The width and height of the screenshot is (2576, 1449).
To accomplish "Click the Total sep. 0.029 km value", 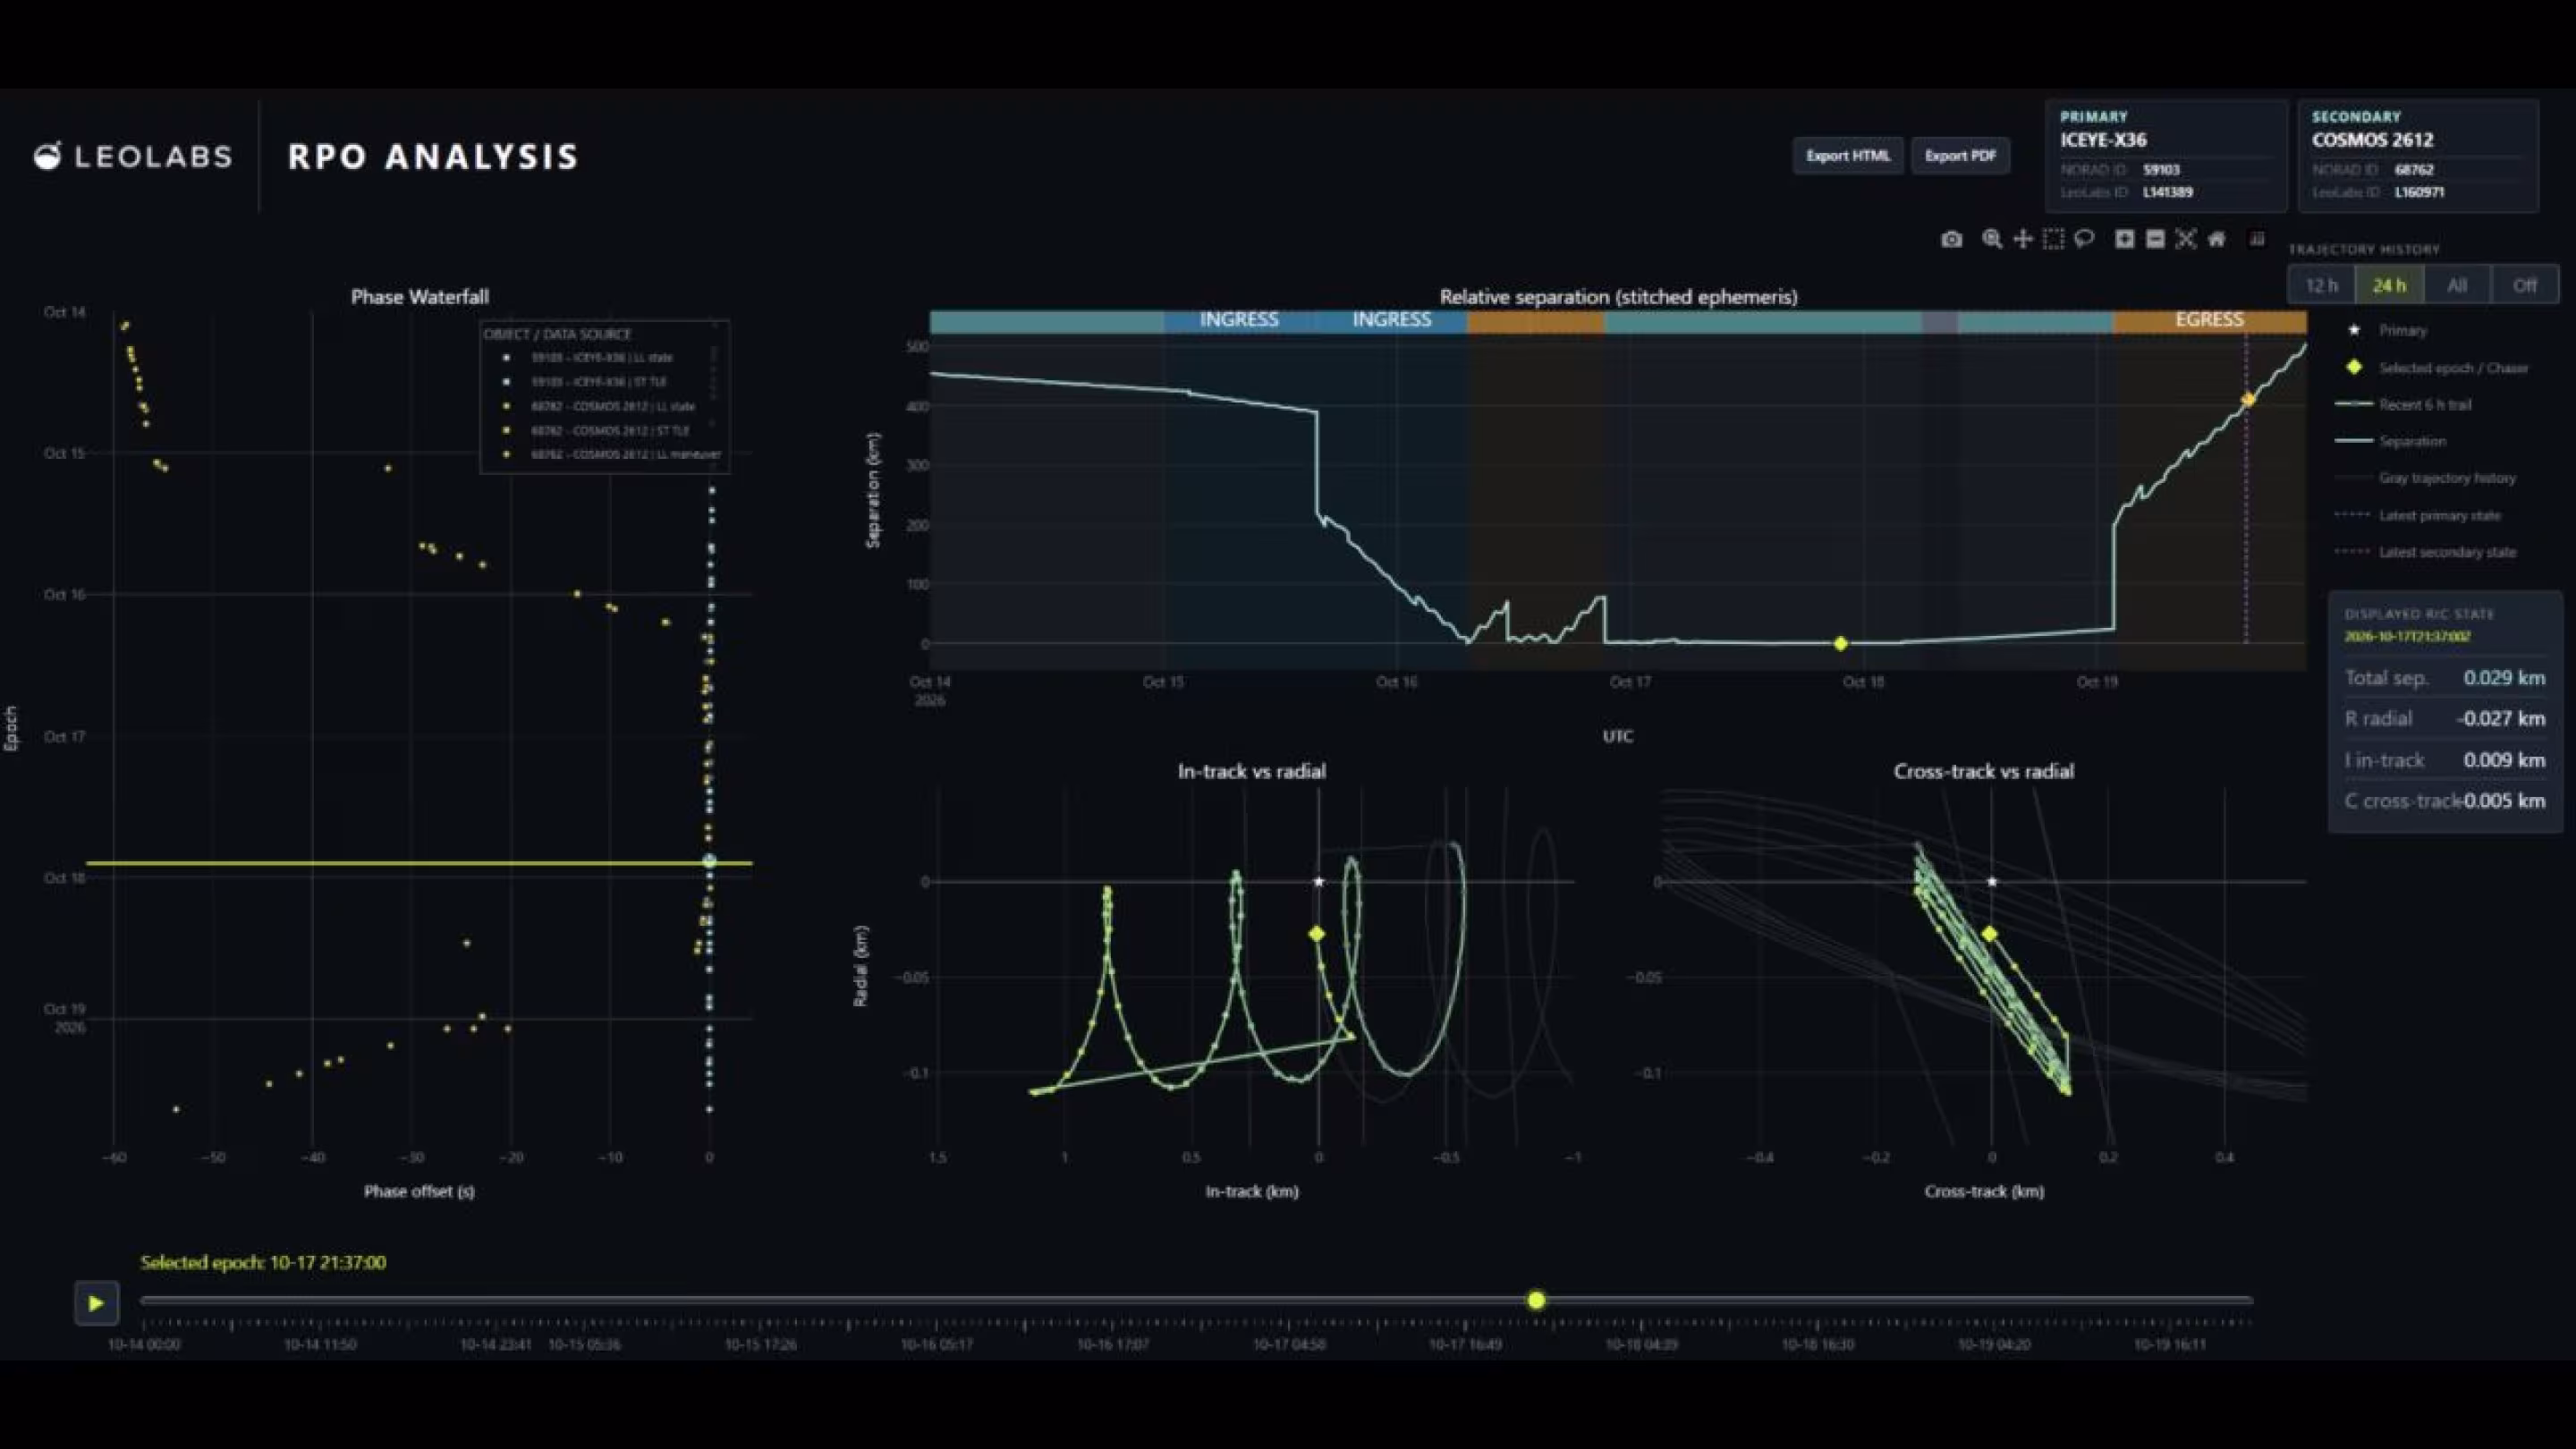I will coord(2504,678).
